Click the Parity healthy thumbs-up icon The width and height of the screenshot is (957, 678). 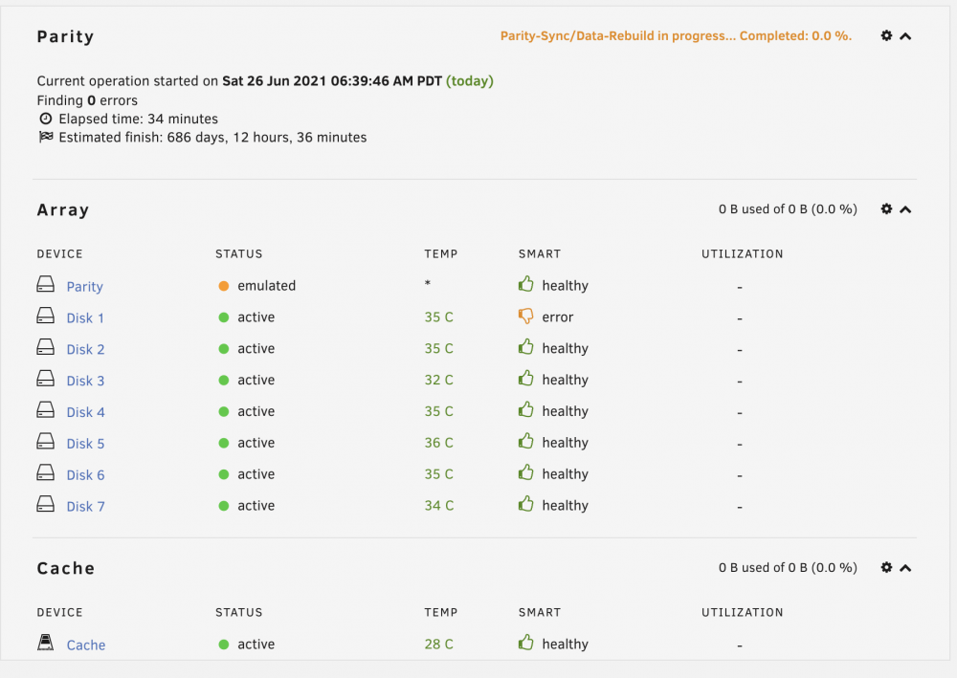point(526,283)
